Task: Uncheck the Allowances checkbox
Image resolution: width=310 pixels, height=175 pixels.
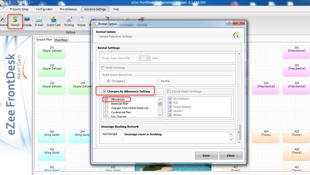Action: (107, 99)
